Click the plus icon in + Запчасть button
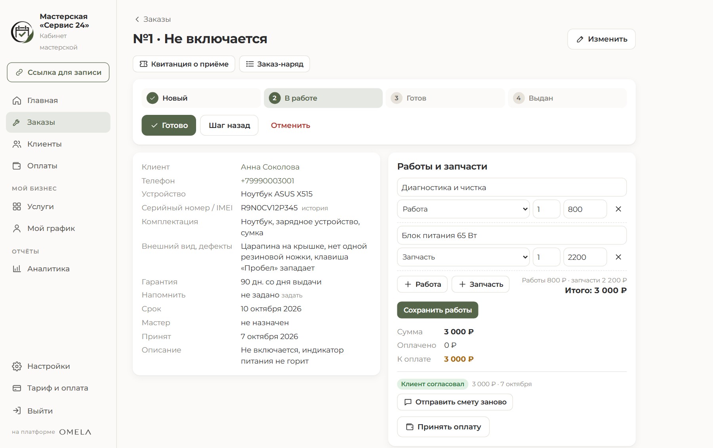 click(x=462, y=284)
